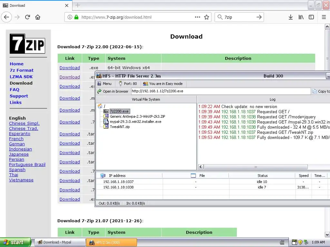Reload the 7-zip download page
This screenshot has height=247, width=330.
point(28,17)
